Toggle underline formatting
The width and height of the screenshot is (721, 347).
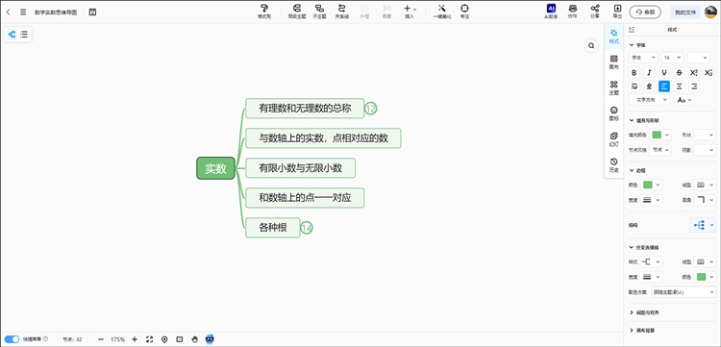click(x=664, y=73)
